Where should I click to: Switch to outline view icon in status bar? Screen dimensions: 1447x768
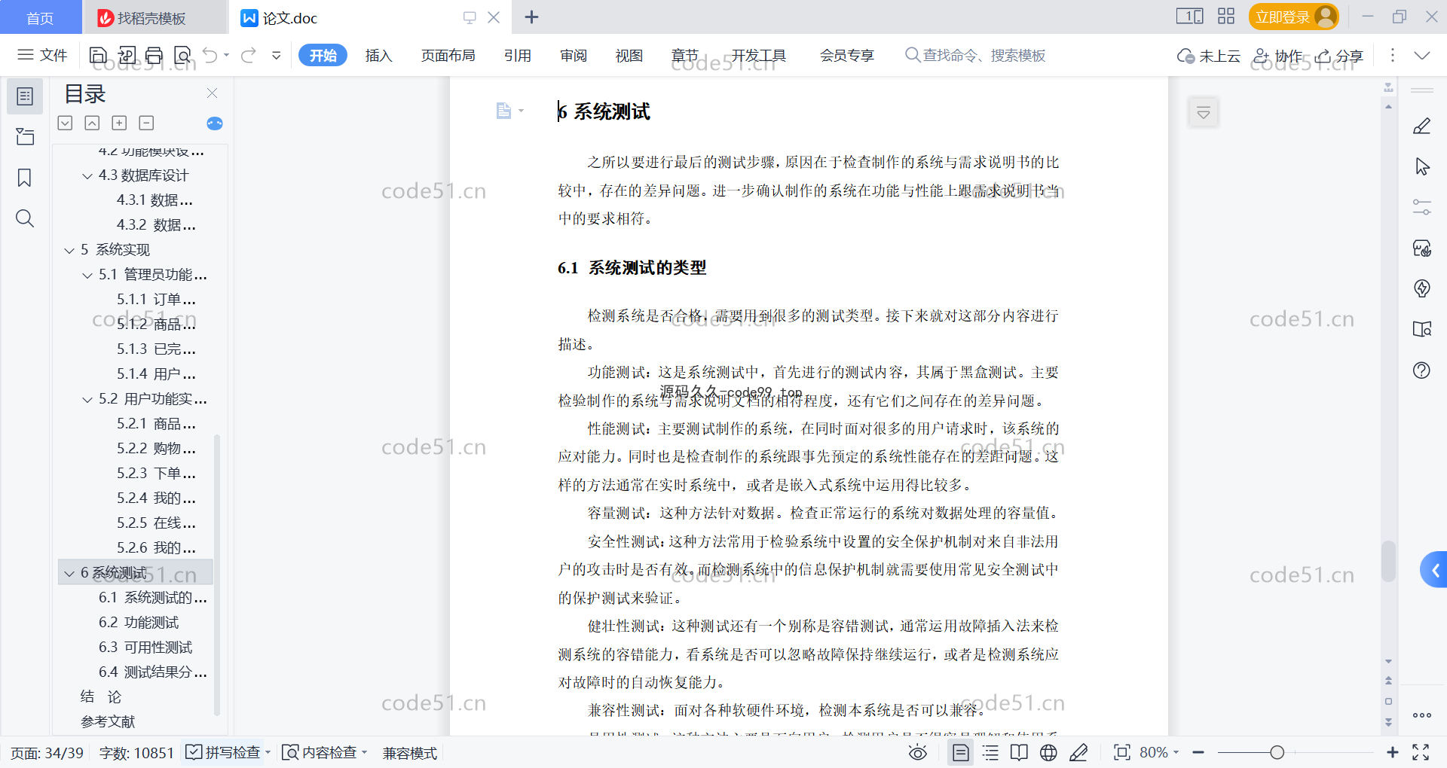pos(991,752)
